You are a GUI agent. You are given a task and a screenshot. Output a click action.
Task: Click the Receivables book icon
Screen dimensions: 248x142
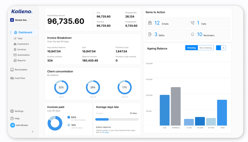pyautogui.click(x=12, y=70)
